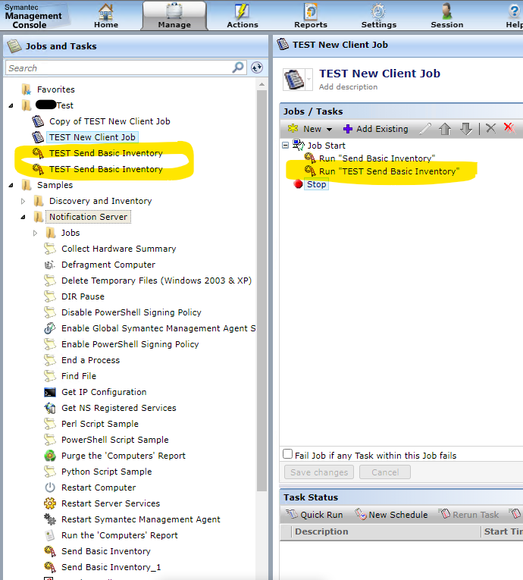This screenshot has height=580, width=523.
Task: Click the refresh icon beside search
Action: pyautogui.click(x=257, y=67)
